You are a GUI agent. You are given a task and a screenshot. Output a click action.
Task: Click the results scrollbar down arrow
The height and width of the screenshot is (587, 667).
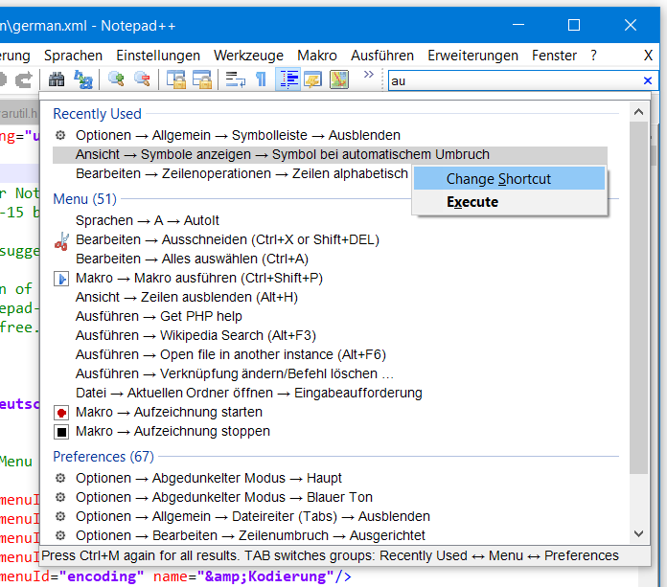(638, 534)
